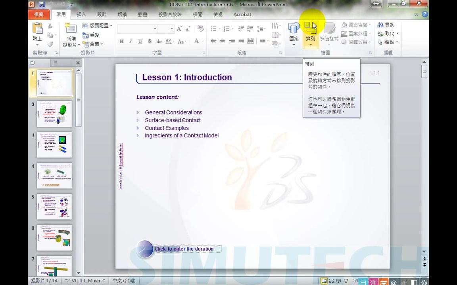Toggle justify text alignment
Screen dimensions: 457x285
coord(241,41)
